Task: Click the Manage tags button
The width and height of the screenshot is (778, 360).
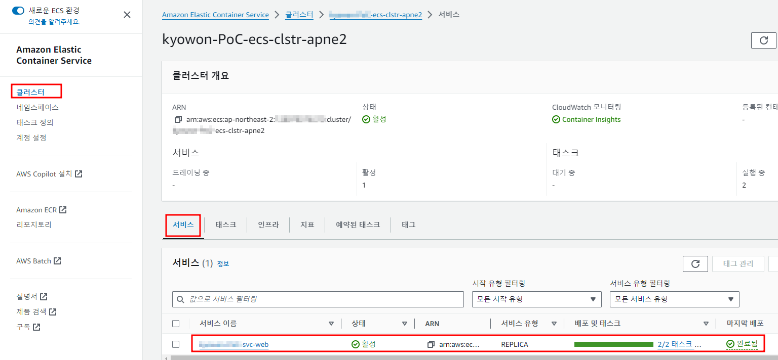Action: coord(738,263)
